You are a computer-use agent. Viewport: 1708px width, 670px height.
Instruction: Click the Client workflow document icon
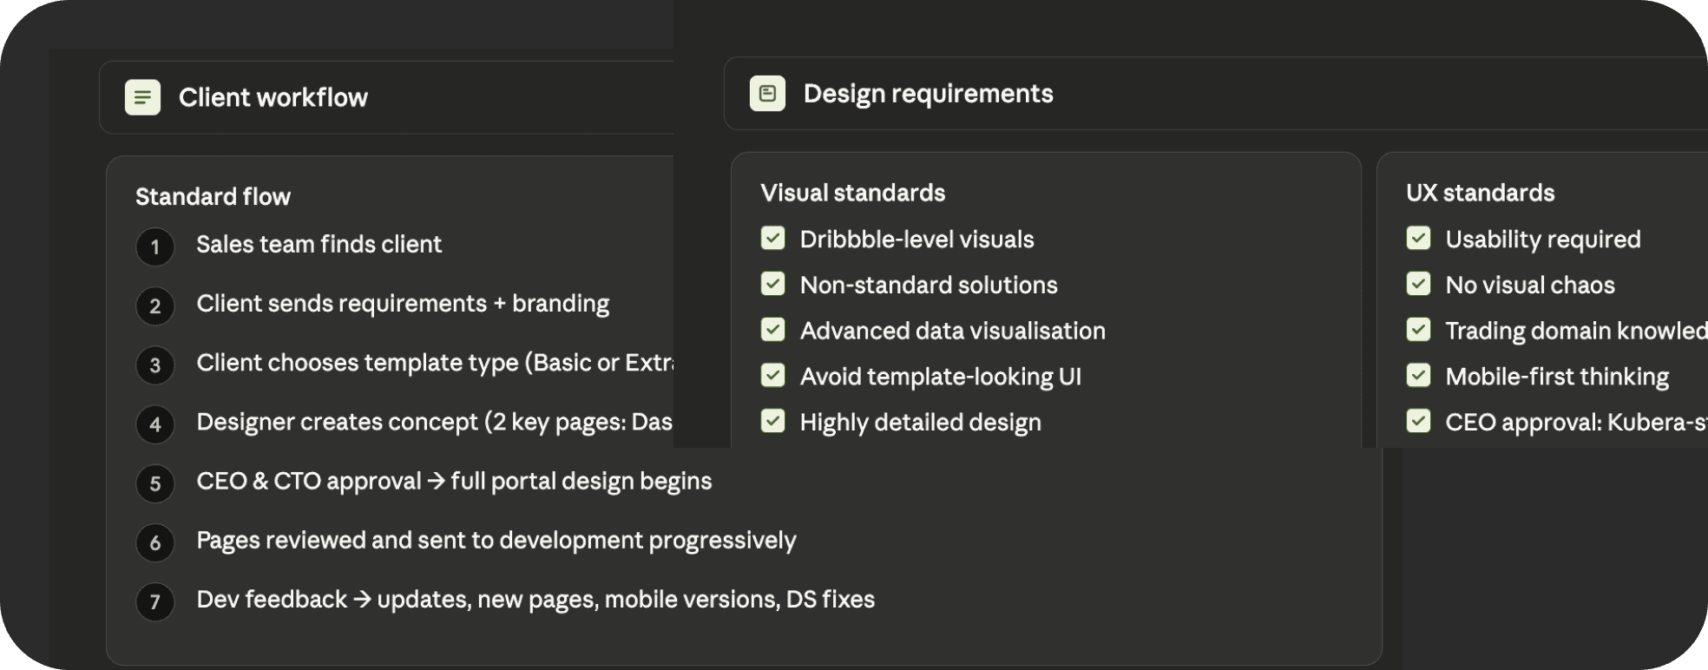click(142, 97)
